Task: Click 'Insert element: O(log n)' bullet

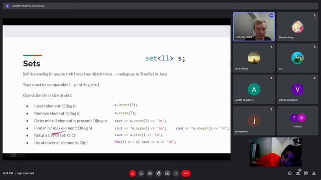Action: [55, 106]
